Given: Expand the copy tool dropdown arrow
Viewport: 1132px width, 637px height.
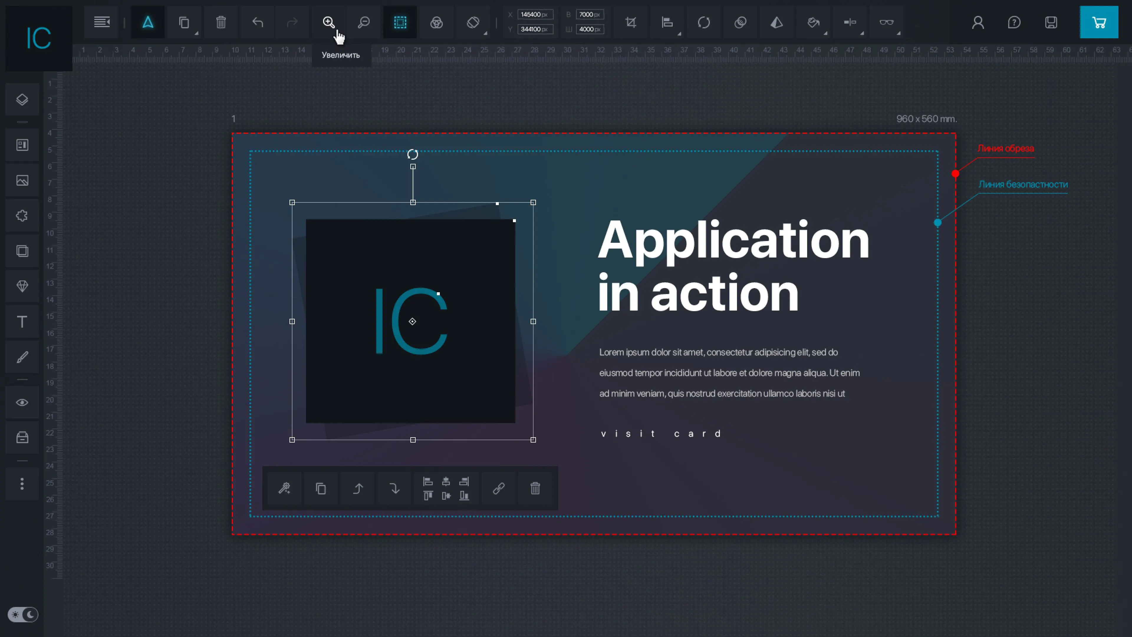Looking at the screenshot, I should pos(196,33).
